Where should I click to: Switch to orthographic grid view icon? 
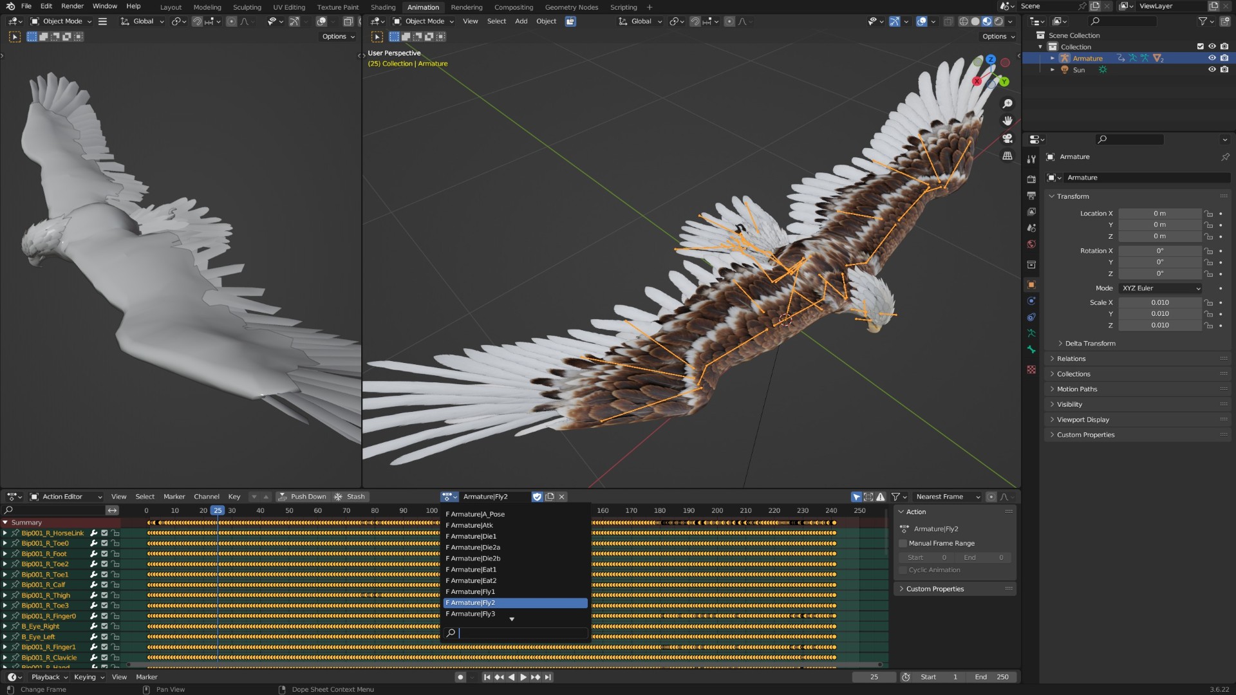coord(1007,156)
